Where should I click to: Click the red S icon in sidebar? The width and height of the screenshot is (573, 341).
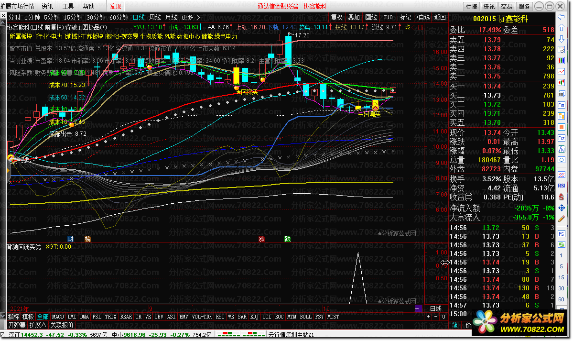point(562,197)
